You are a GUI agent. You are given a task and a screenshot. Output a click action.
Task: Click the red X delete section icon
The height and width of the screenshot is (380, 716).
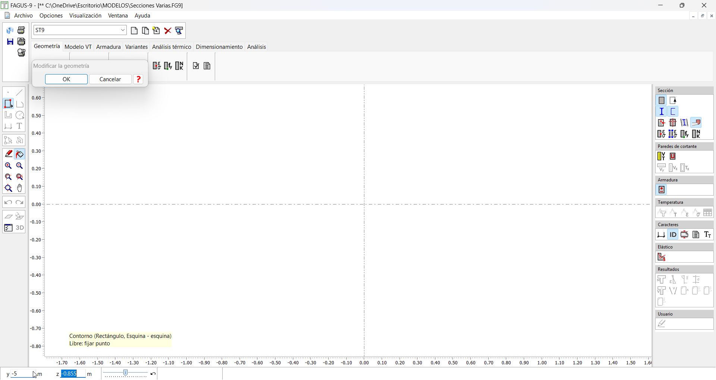coord(168,31)
